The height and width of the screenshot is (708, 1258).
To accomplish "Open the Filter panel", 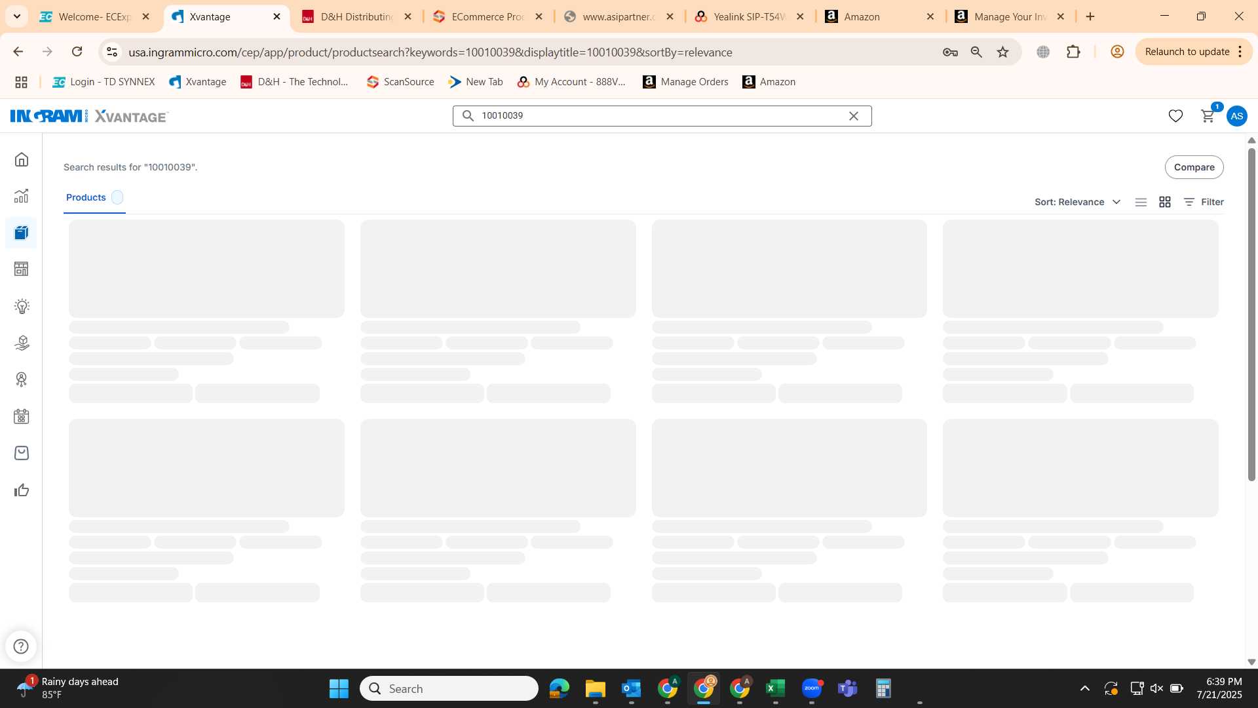I will tap(1204, 202).
